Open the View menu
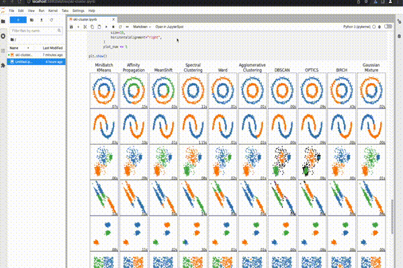 point(31,11)
